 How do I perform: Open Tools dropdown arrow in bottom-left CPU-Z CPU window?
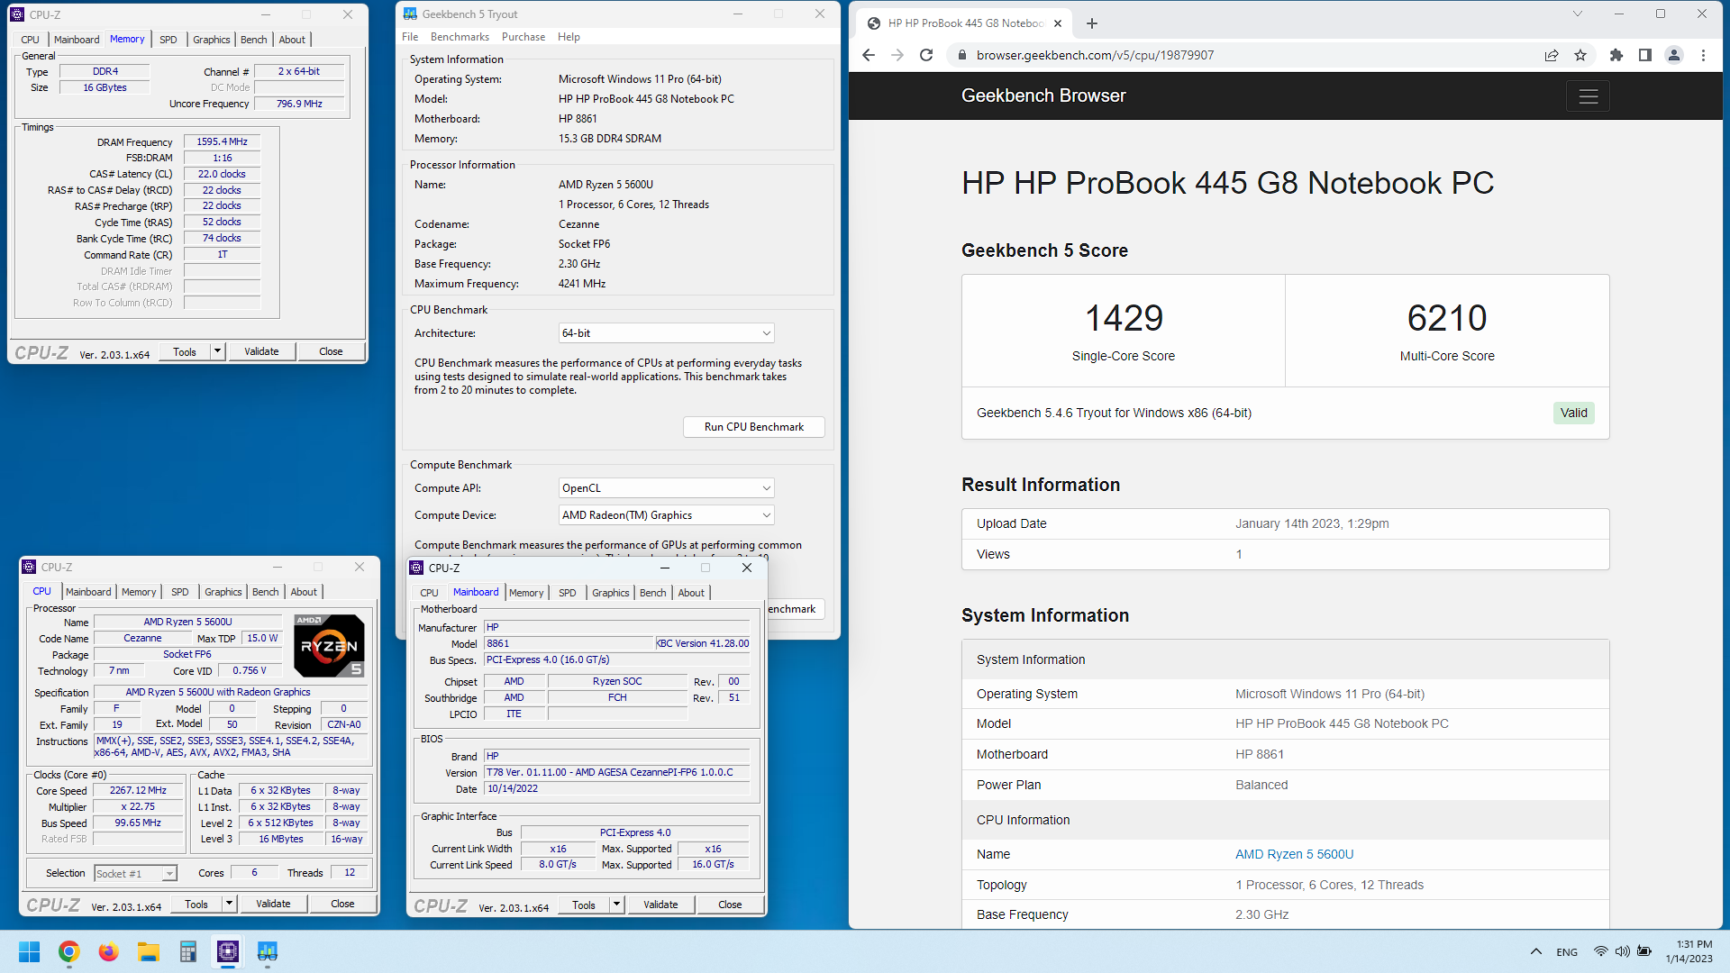tap(229, 904)
